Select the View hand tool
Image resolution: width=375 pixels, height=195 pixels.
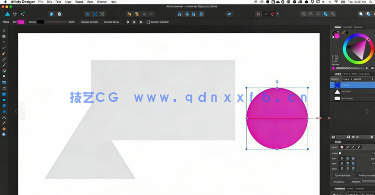[4, 129]
